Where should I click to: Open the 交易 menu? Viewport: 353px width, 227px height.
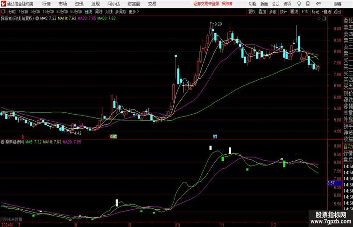point(152,4)
